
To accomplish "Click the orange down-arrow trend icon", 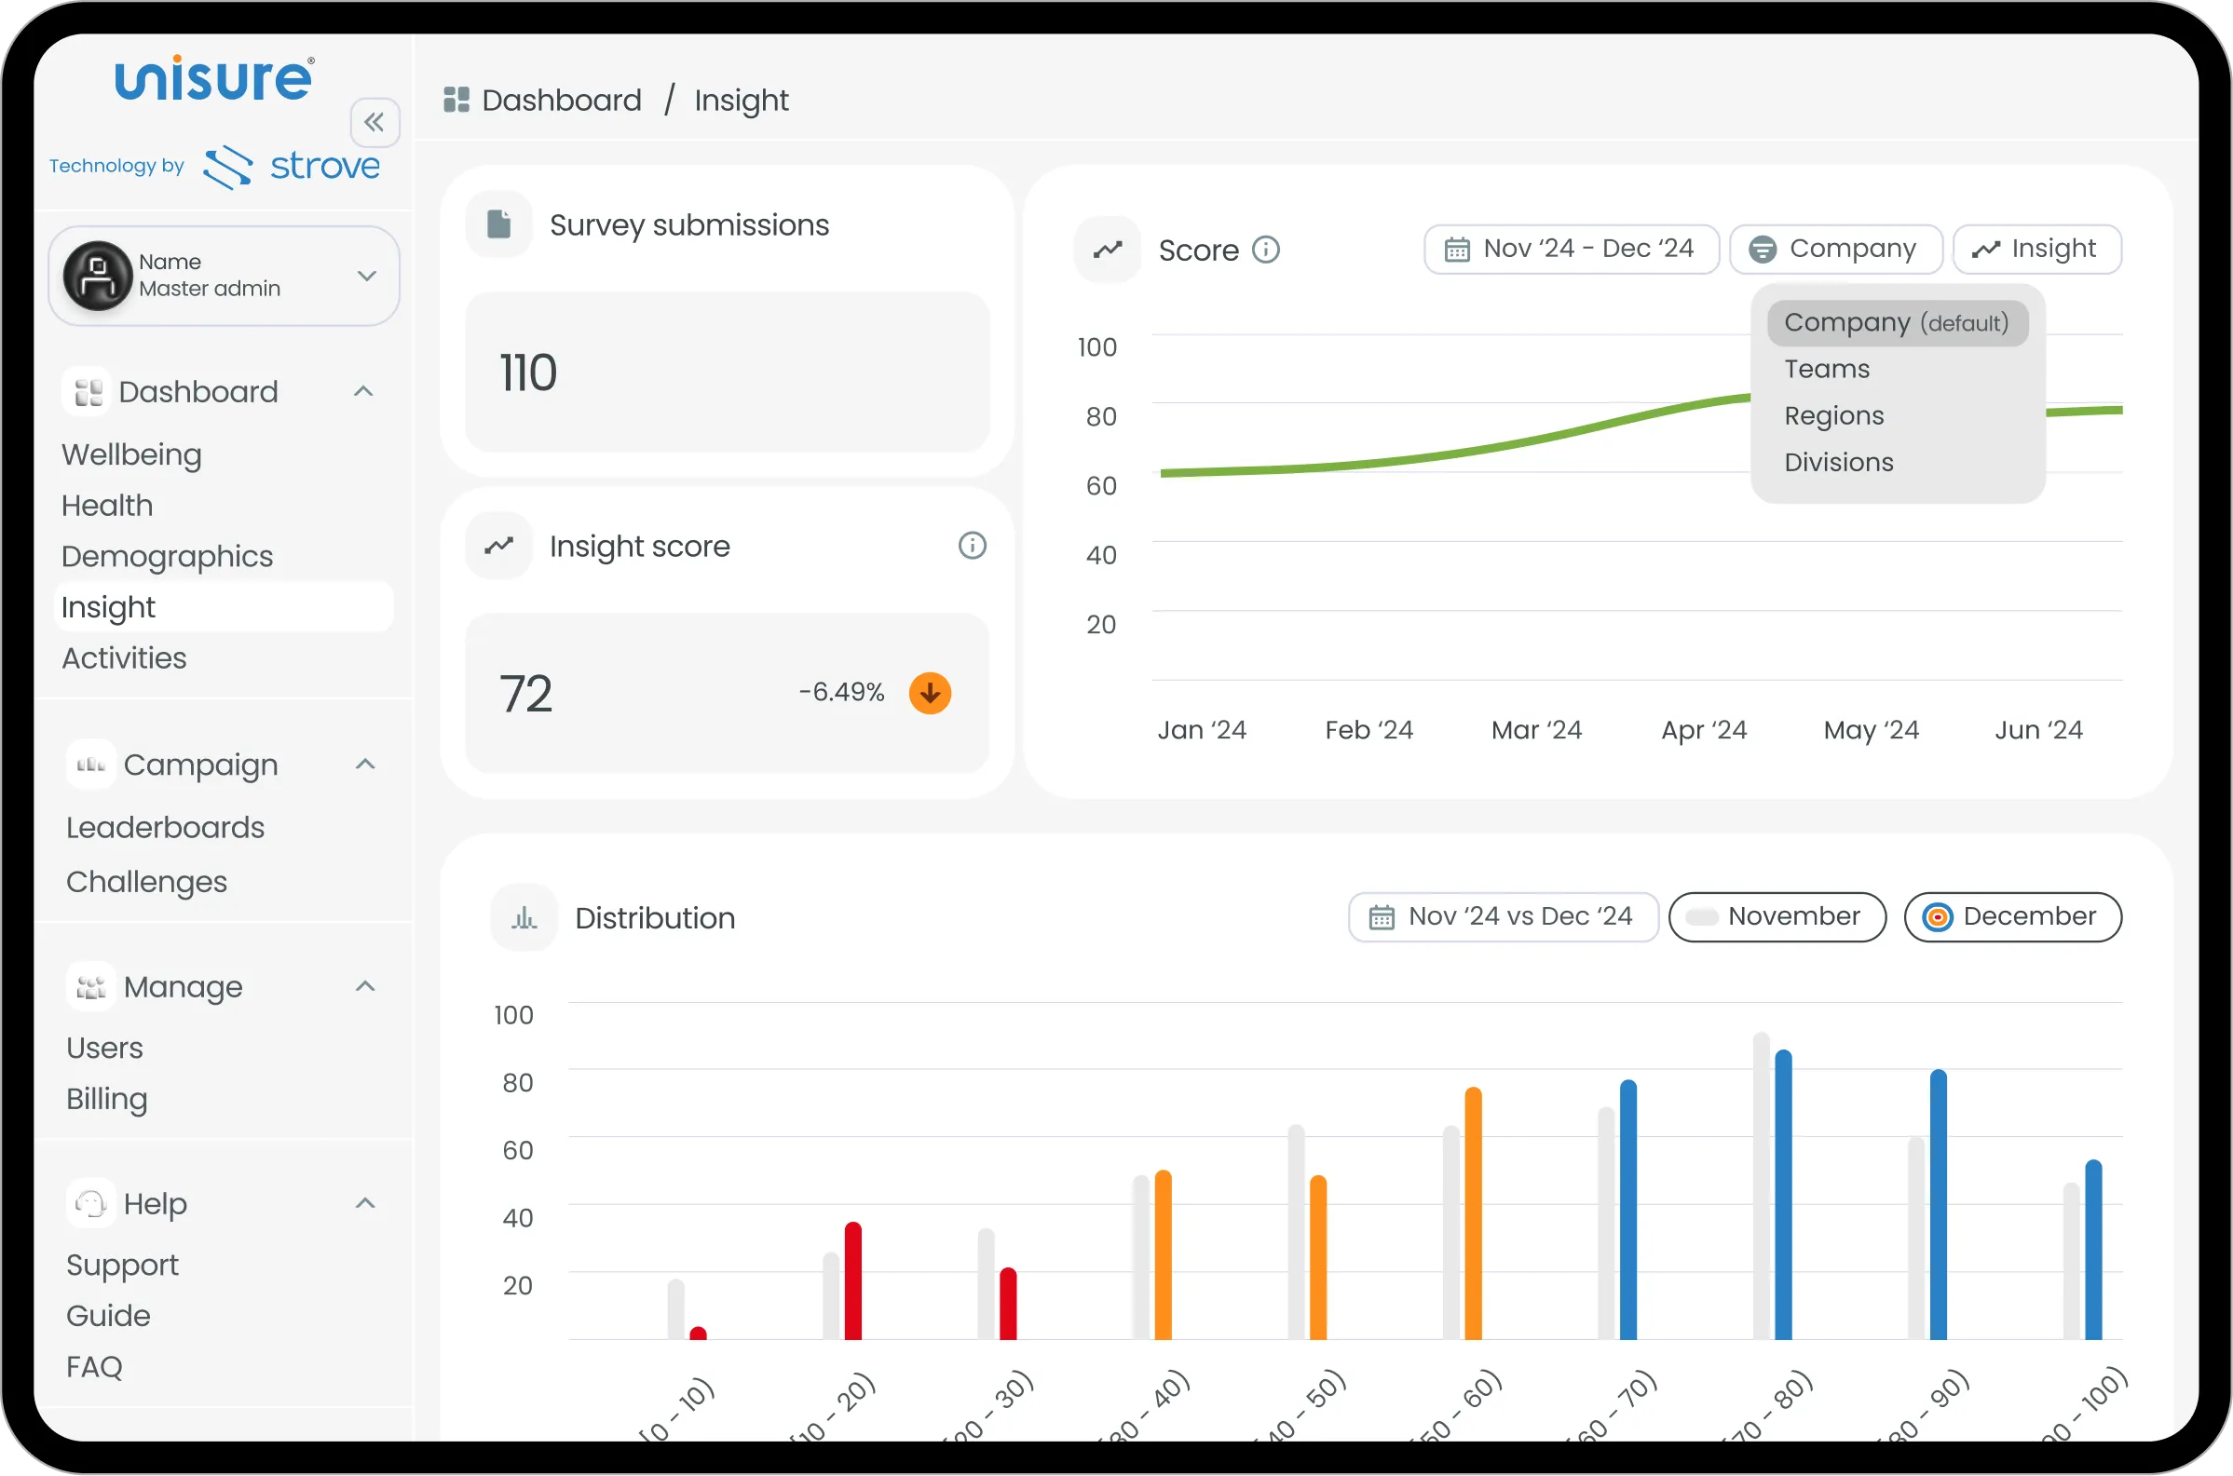I will (929, 693).
